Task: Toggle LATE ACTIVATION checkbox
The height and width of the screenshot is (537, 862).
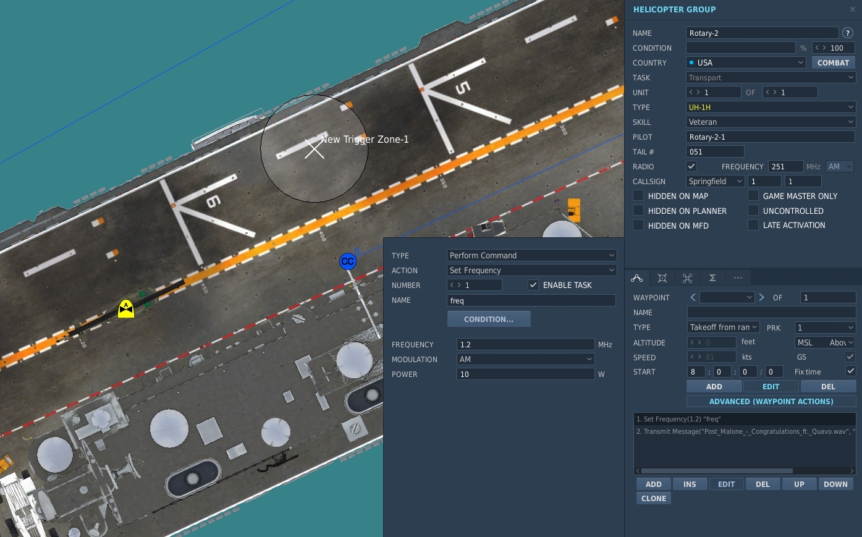Action: coord(753,225)
